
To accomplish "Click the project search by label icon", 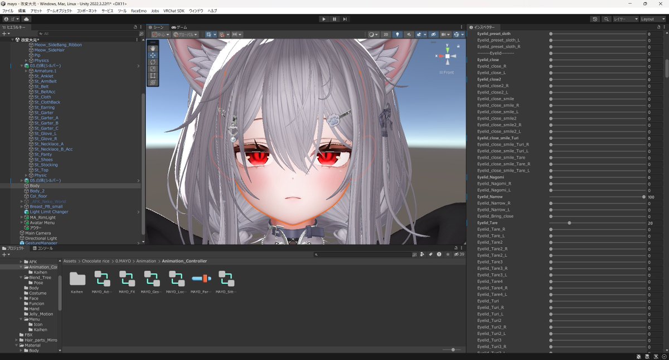I will [430, 254].
